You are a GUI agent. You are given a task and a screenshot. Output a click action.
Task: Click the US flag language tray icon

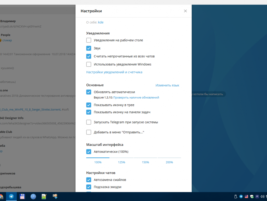click(246, 197)
